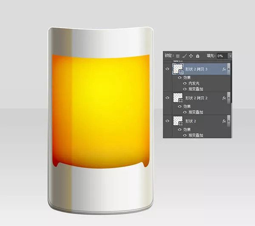Click fx icon on 形状 2 拷贝 2
Viewport: 255px width, 226px height.
pyautogui.click(x=224, y=98)
